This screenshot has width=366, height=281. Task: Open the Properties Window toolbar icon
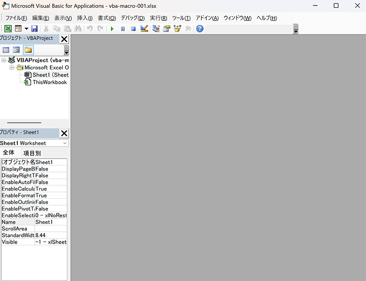click(167, 29)
